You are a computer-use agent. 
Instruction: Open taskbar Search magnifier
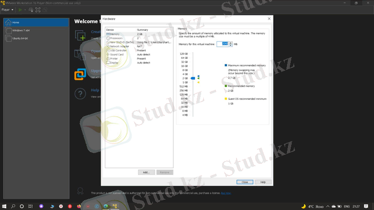(13, 206)
